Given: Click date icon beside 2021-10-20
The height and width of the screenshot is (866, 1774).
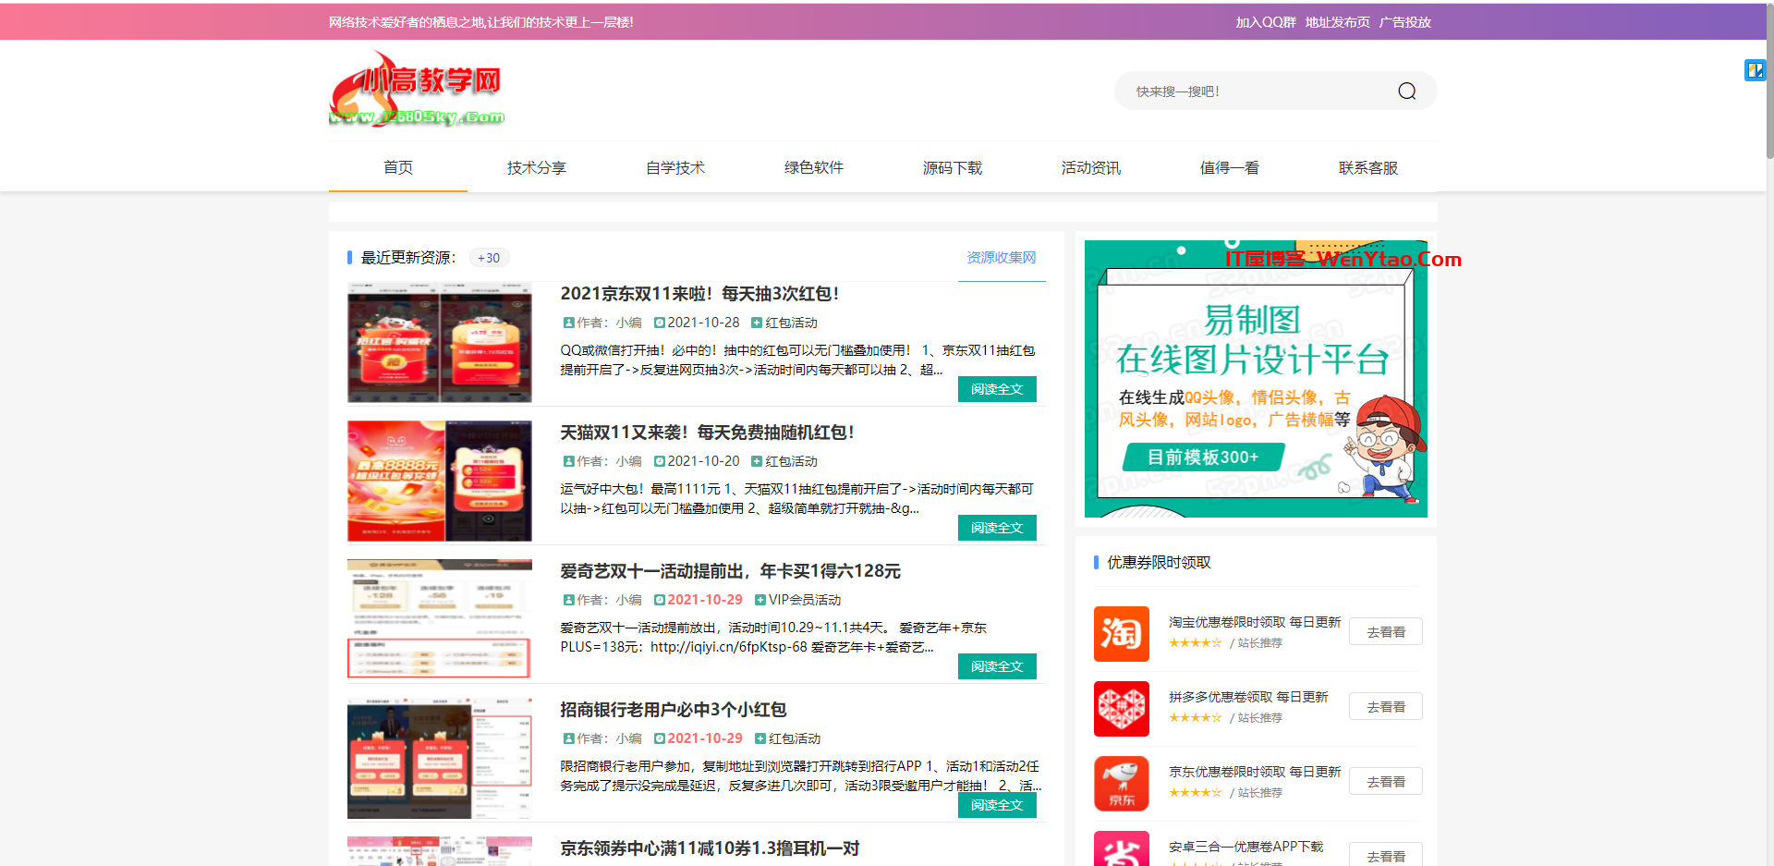Looking at the screenshot, I should [659, 461].
